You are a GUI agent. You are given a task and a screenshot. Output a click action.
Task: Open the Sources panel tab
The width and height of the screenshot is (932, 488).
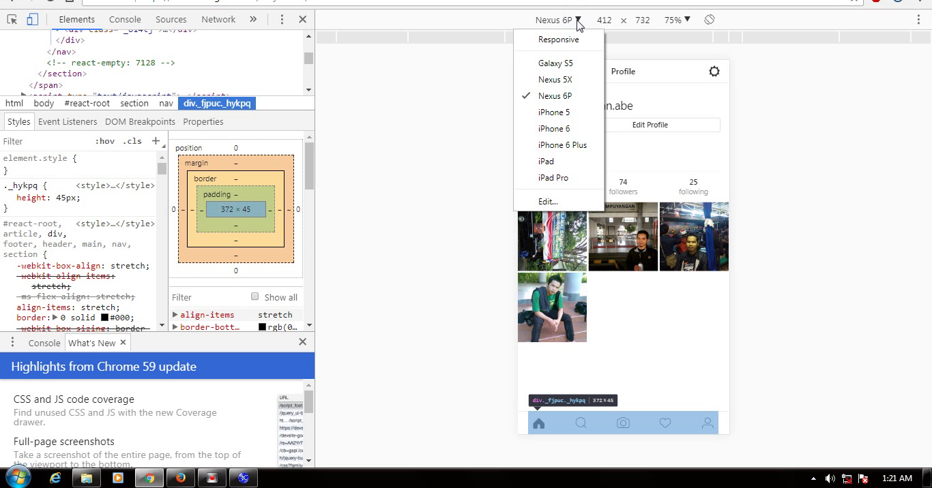[x=171, y=20]
